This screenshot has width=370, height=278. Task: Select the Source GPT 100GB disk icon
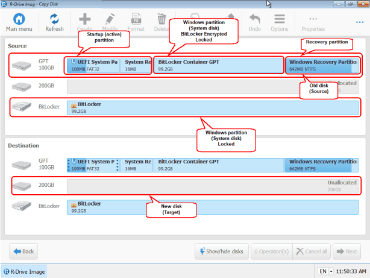(20, 65)
